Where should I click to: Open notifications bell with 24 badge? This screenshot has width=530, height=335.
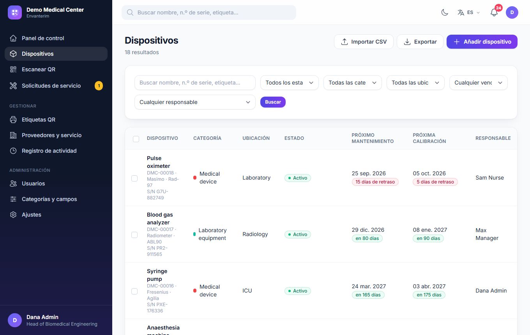(494, 12)
